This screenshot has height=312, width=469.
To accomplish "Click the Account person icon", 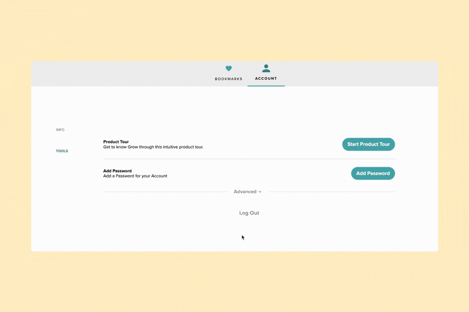I will [x=266, y=68].
